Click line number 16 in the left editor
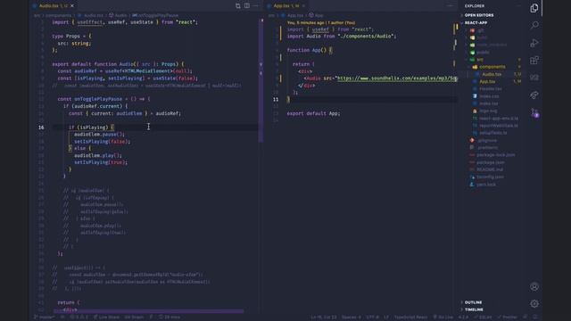 [x=41, y=128]
